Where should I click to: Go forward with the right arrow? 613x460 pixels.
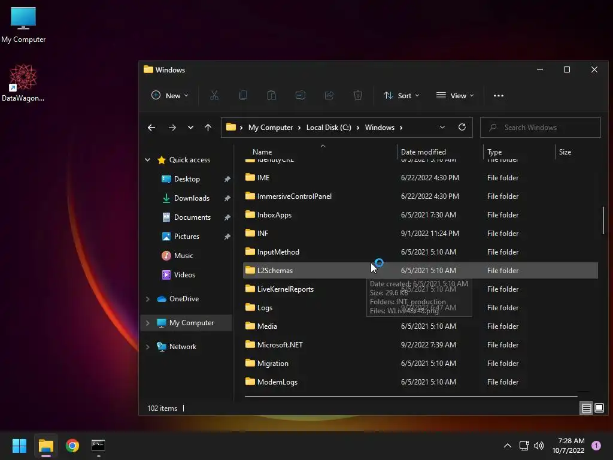(172, 128)
